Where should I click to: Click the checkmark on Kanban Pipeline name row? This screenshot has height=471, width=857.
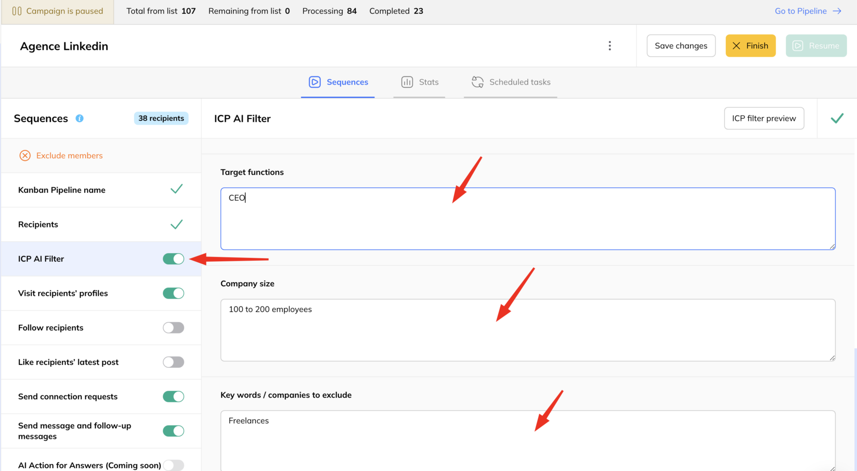pos(176,189)
